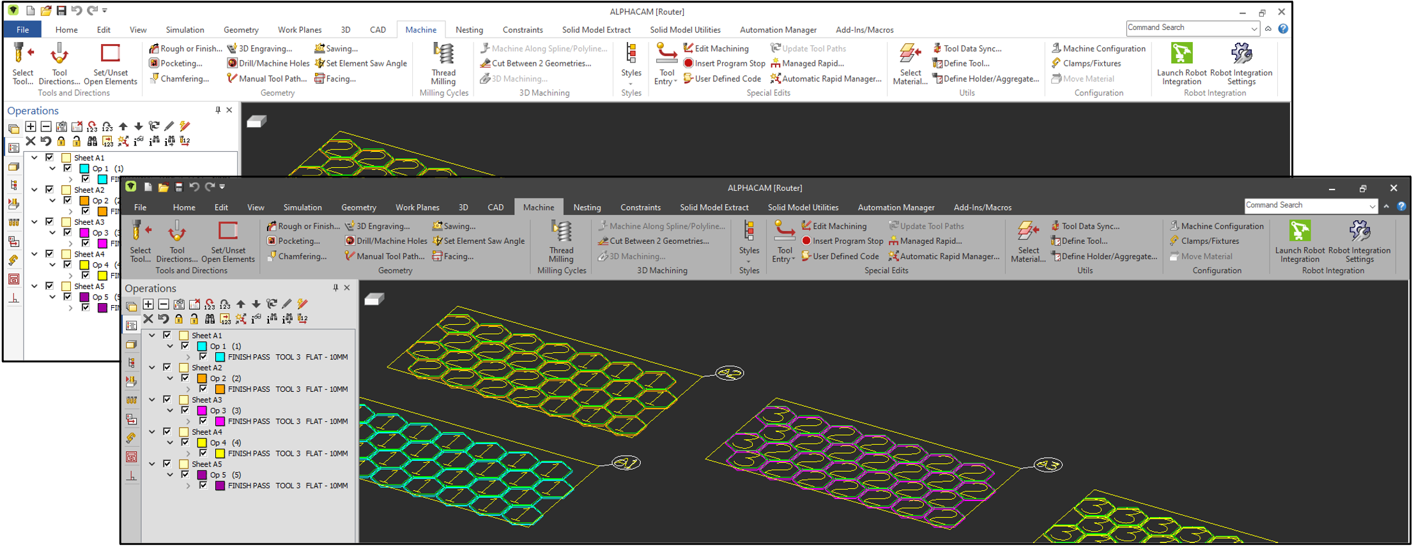The width and height of the screenshot is (1414, 547).
Task: Open Styles dropdown in front window ribbon
Action: pos(749,246)
